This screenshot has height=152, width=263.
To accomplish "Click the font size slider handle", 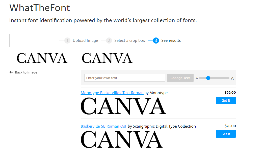I will [208, 78].
